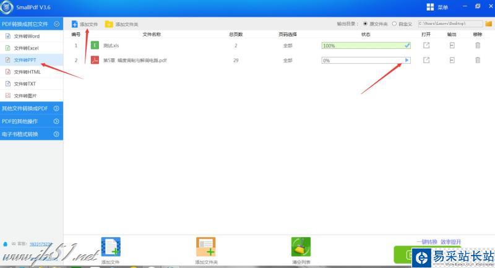
Task: Choose 文件转PPT in sidebar
Action: click(x=32, y=60)
